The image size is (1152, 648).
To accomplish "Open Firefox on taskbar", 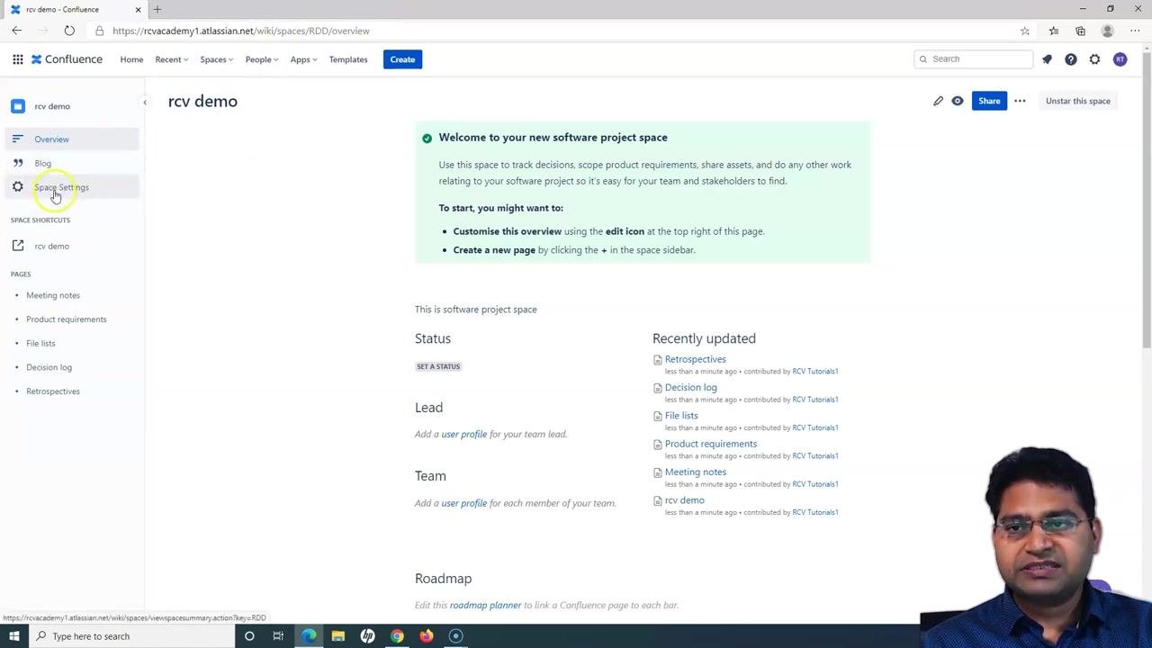I will [427, 636].
